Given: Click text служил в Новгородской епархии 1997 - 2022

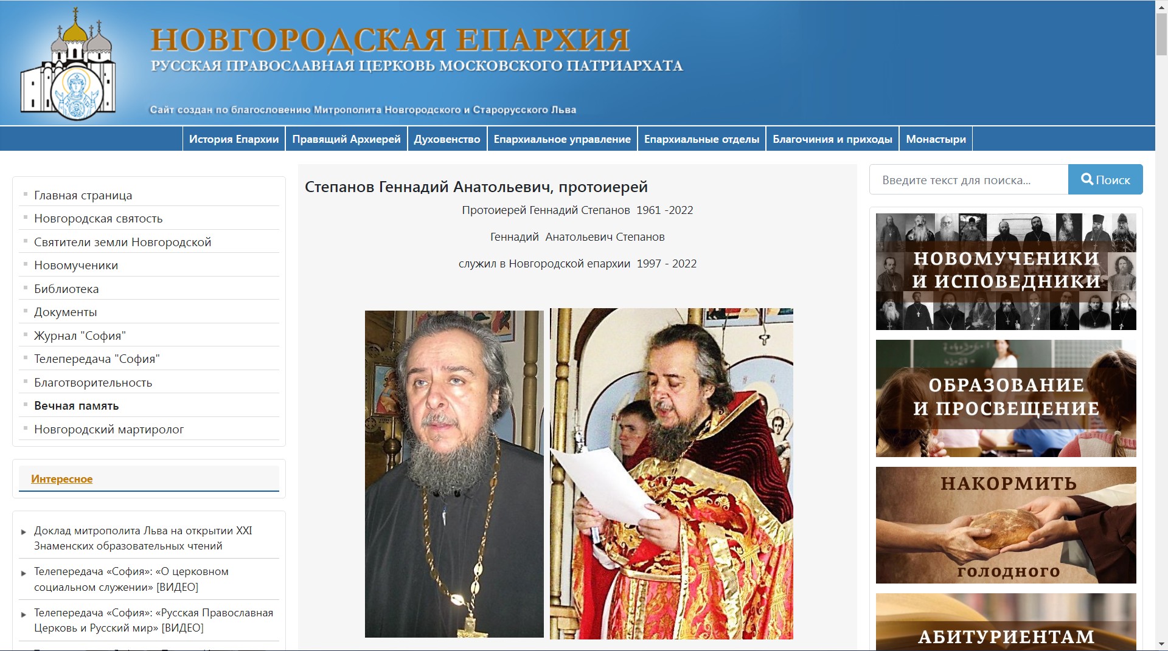Looking at the screenshot, I should pos(577,264).
